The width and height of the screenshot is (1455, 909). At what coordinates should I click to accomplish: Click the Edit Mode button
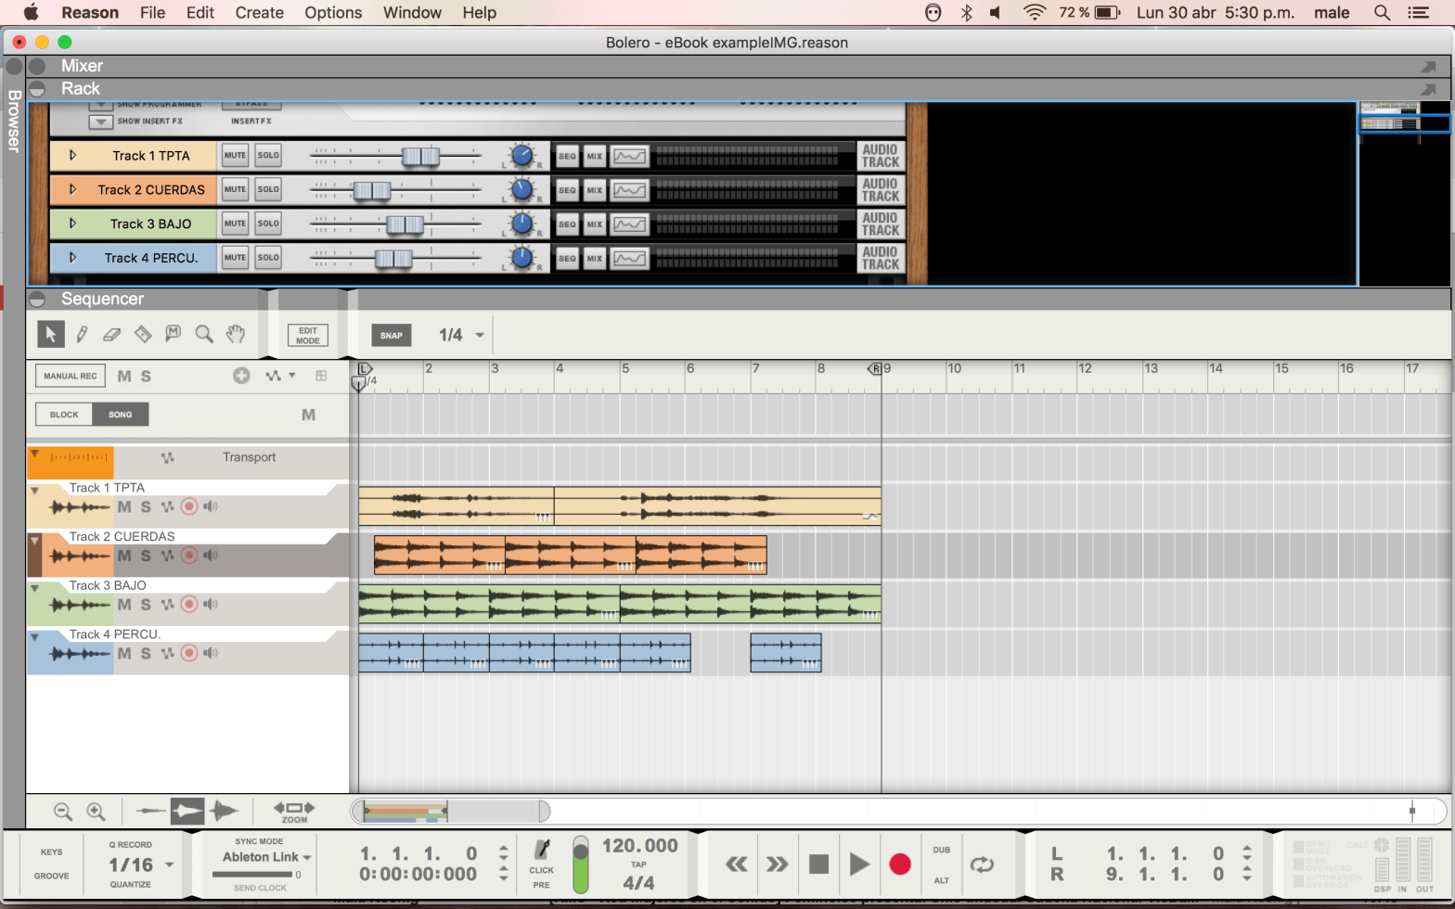(307, 335)
